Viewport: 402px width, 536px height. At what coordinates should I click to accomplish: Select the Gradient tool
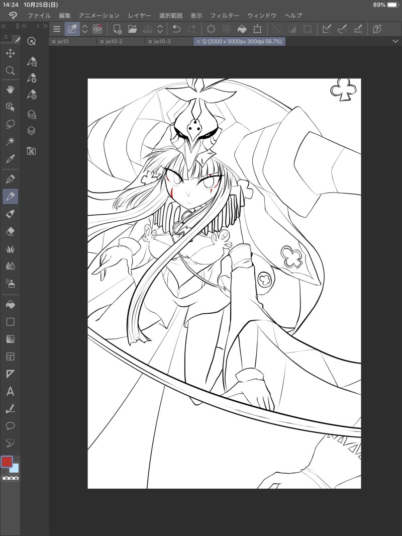click(10, 339)
